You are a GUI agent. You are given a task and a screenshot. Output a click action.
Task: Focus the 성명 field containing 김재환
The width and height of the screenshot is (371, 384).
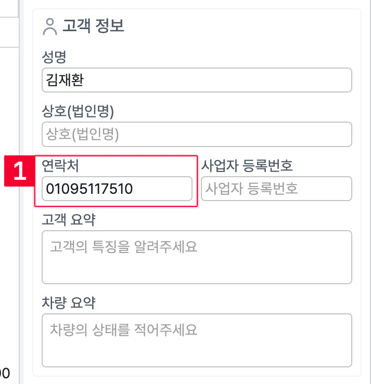[x=196, y=81]
